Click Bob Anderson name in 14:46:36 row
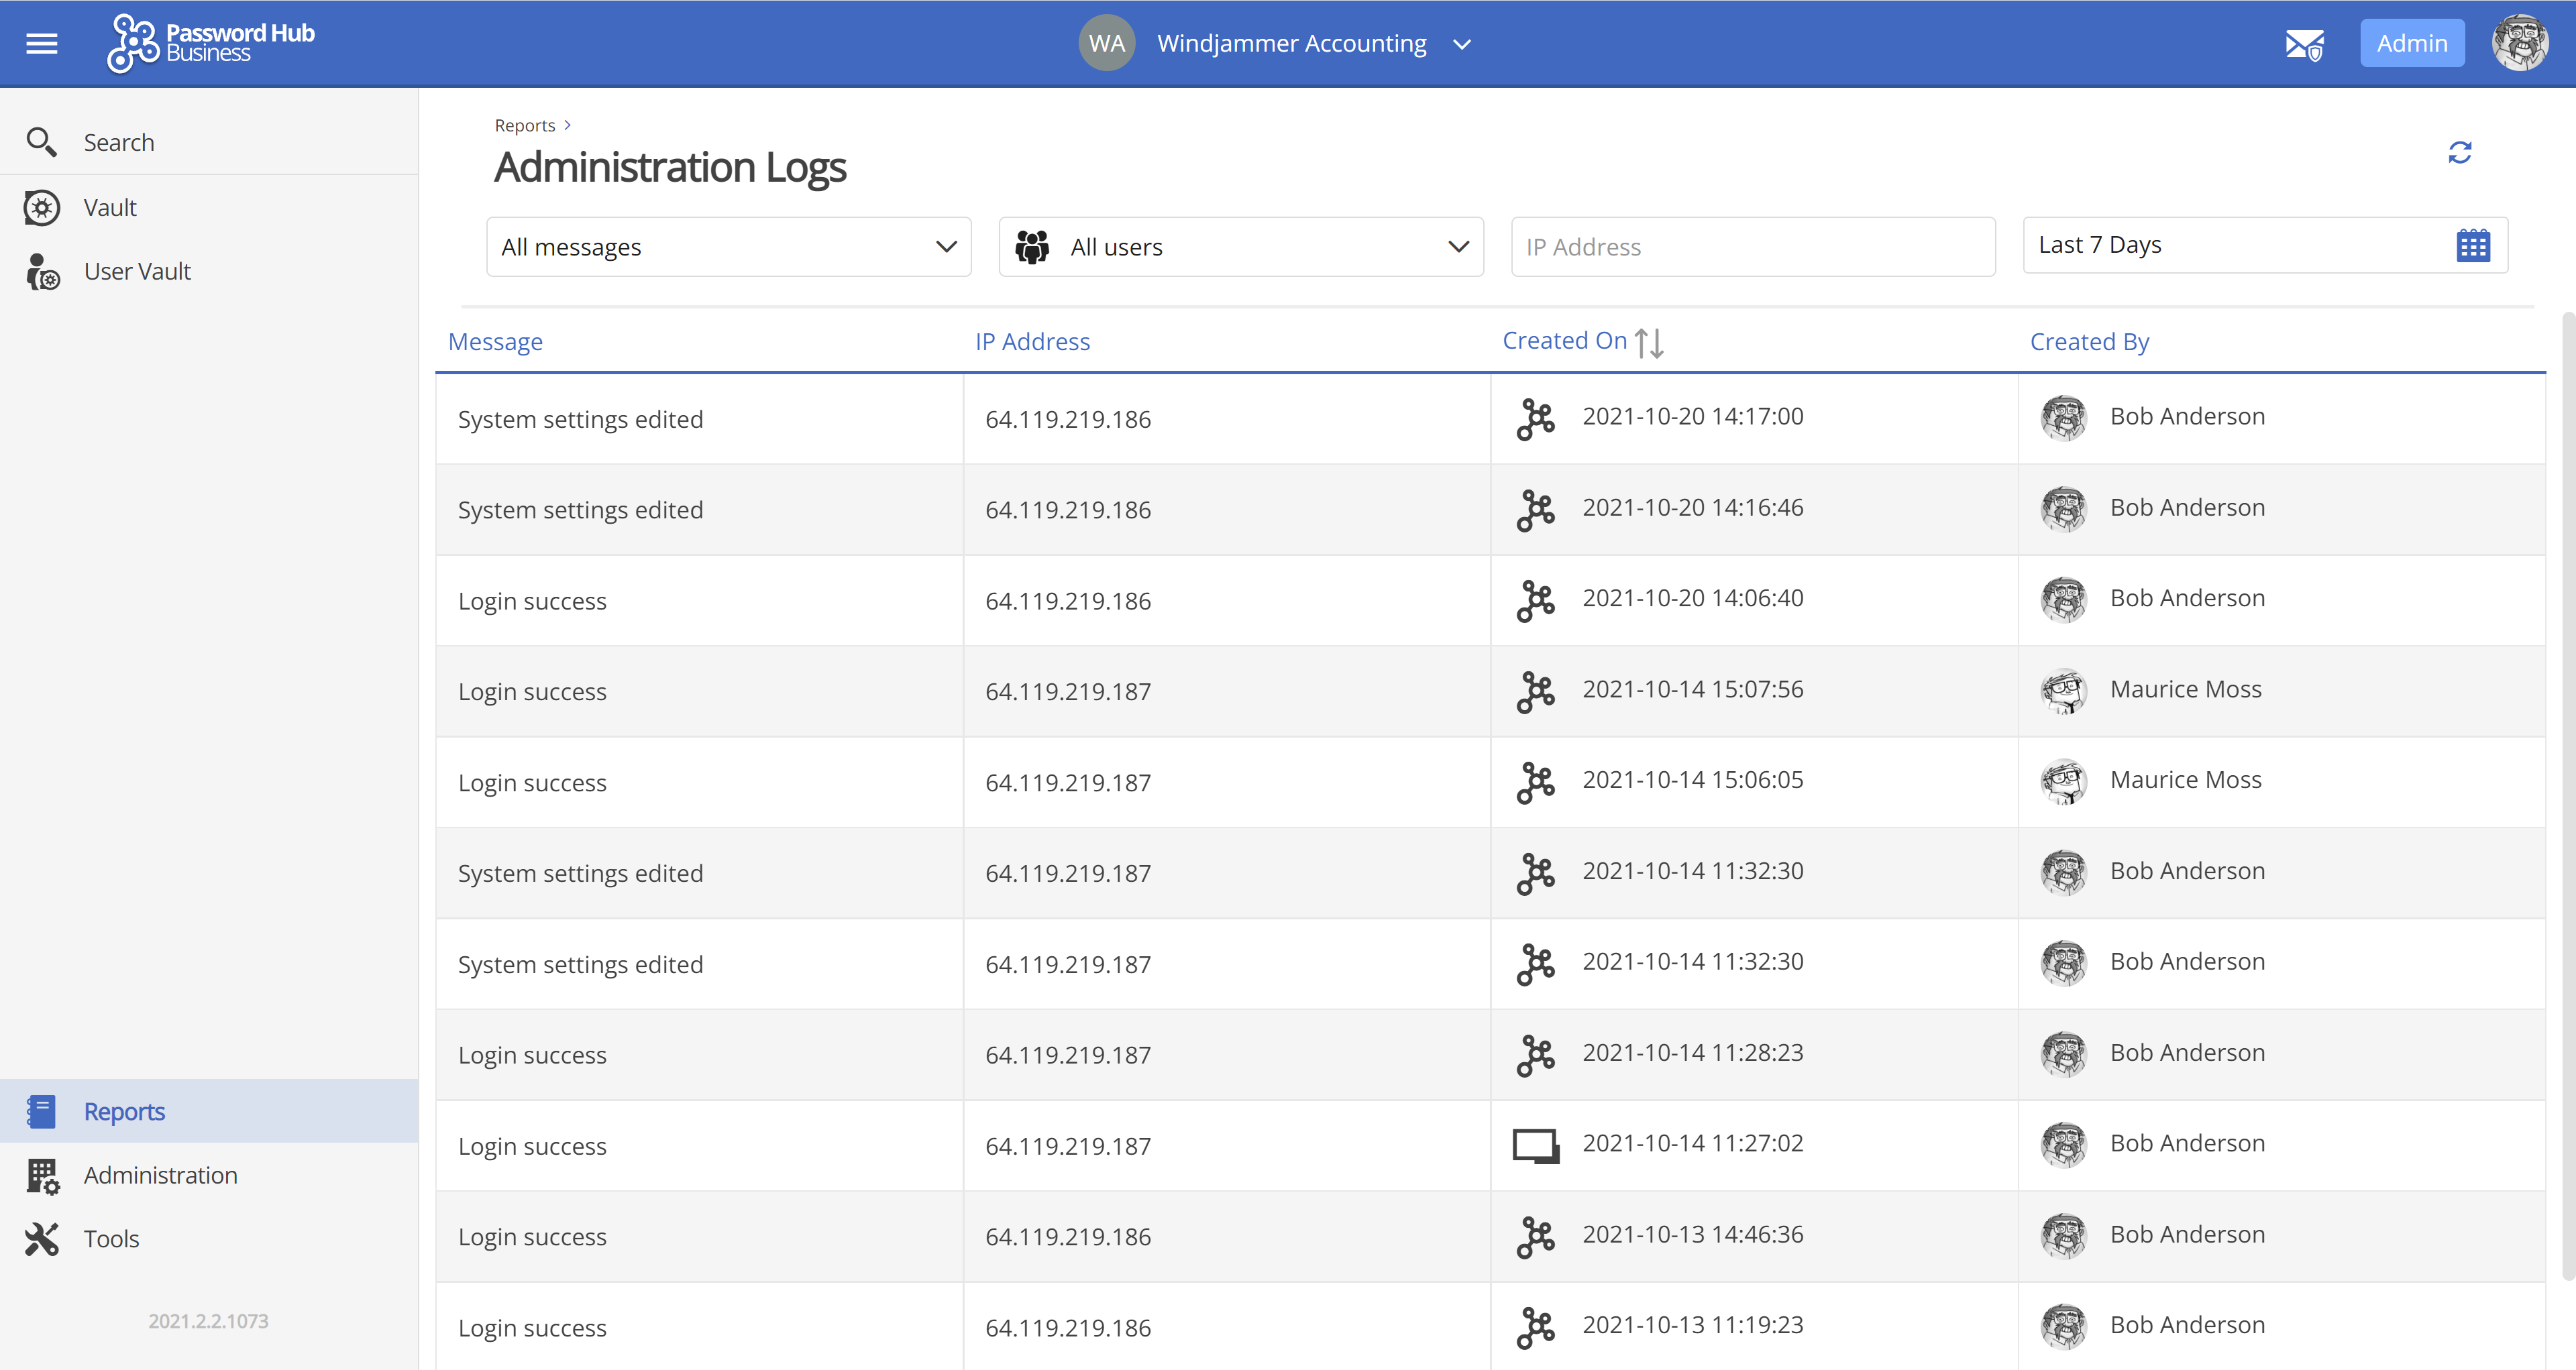 coord(2187,1234)
